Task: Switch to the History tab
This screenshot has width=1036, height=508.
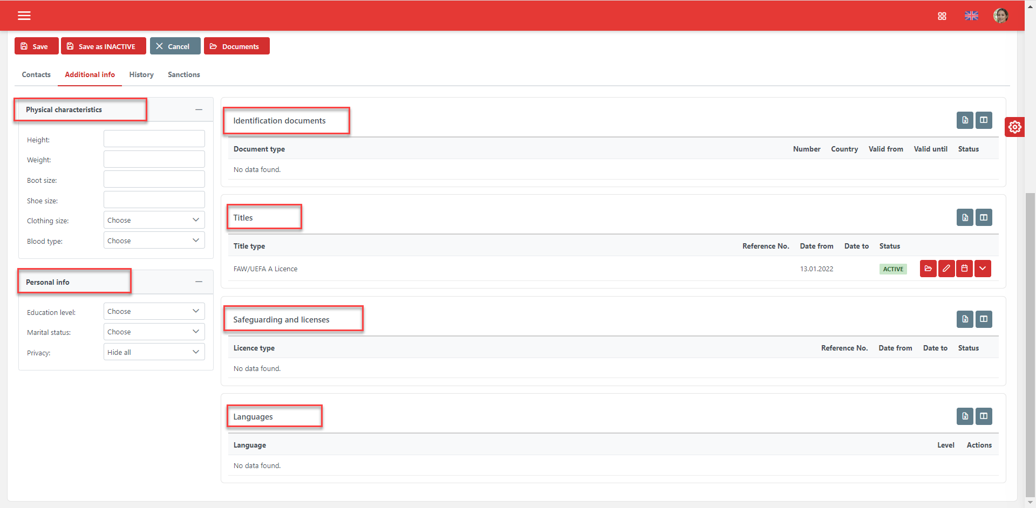Action: 141,75
